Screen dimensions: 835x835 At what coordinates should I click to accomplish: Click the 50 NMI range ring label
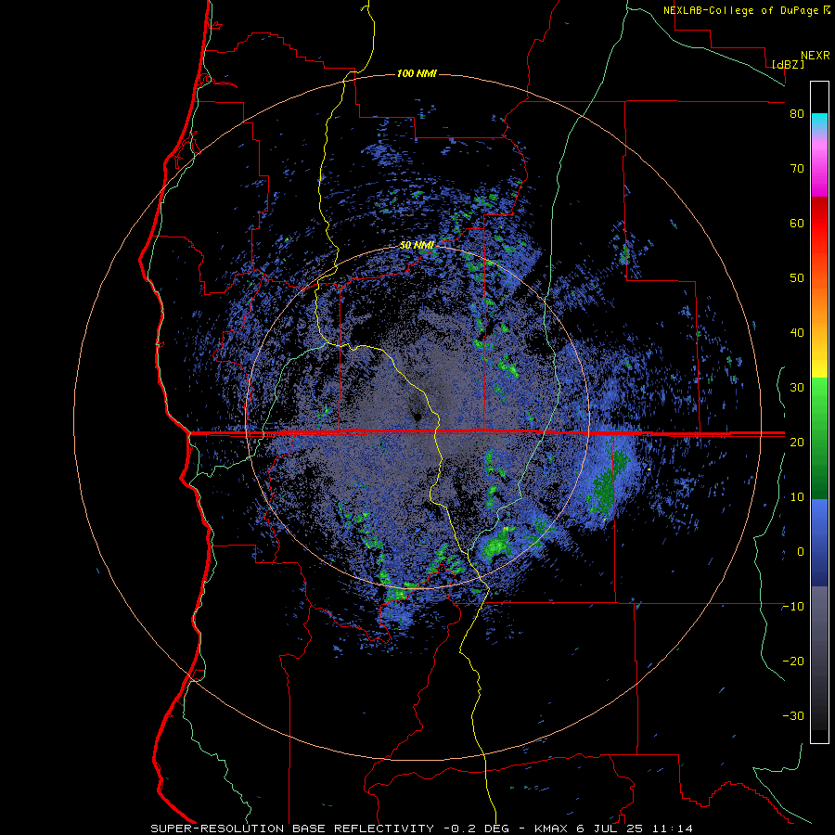(x=417, y=245)
